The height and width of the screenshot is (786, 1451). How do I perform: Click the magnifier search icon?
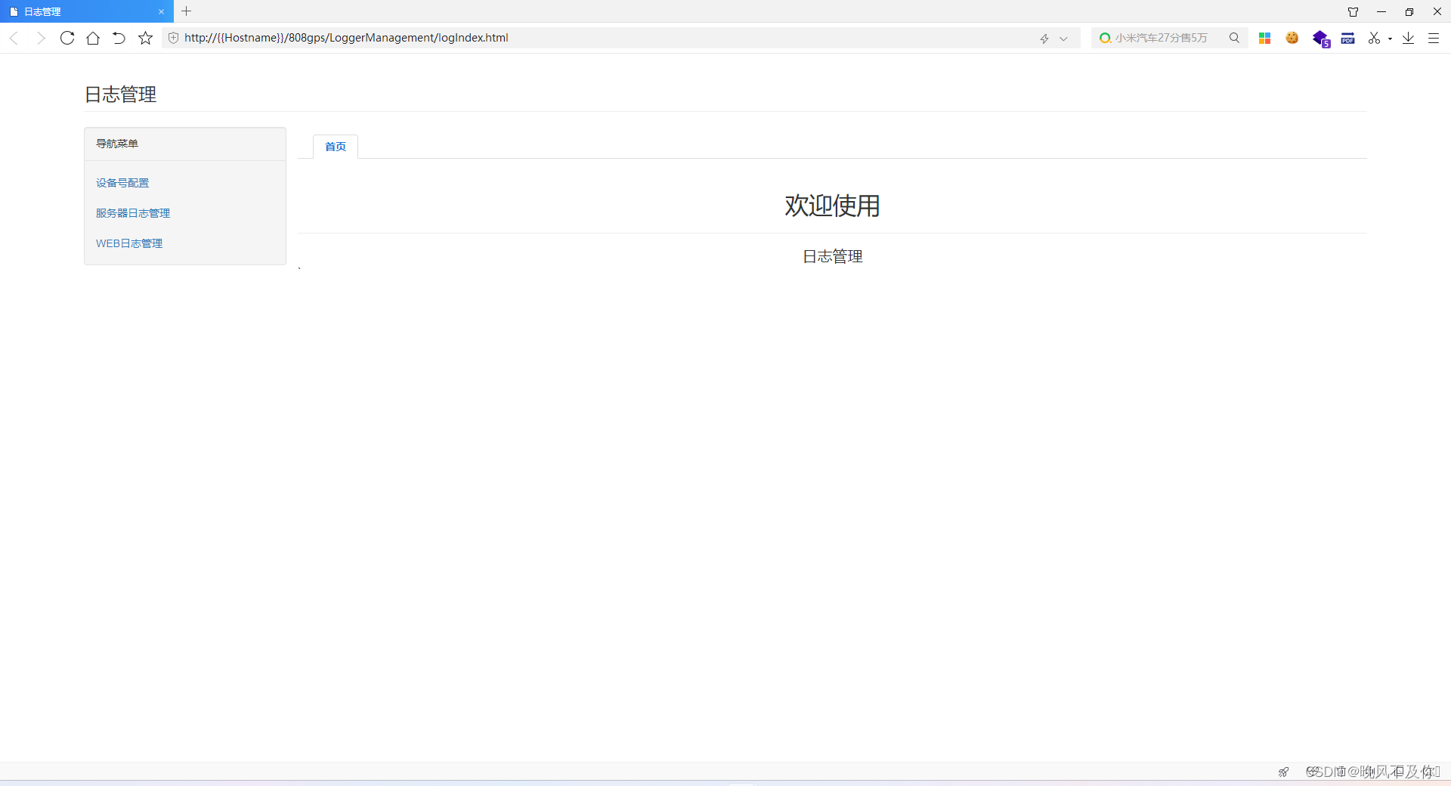pos(1234,38)
